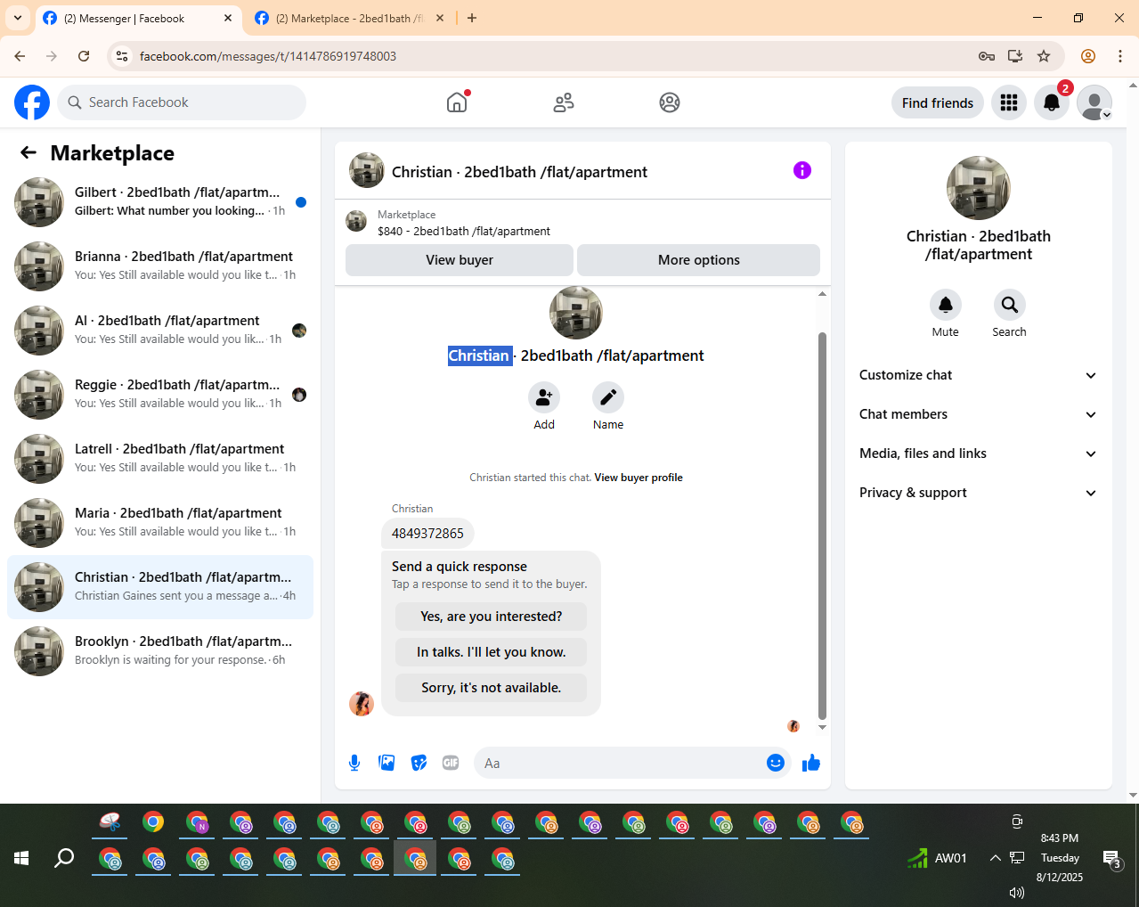Click chat message scrollbar
Image resolution: width=1139 pixels, height=907 pixels.
tap(822, 526)
